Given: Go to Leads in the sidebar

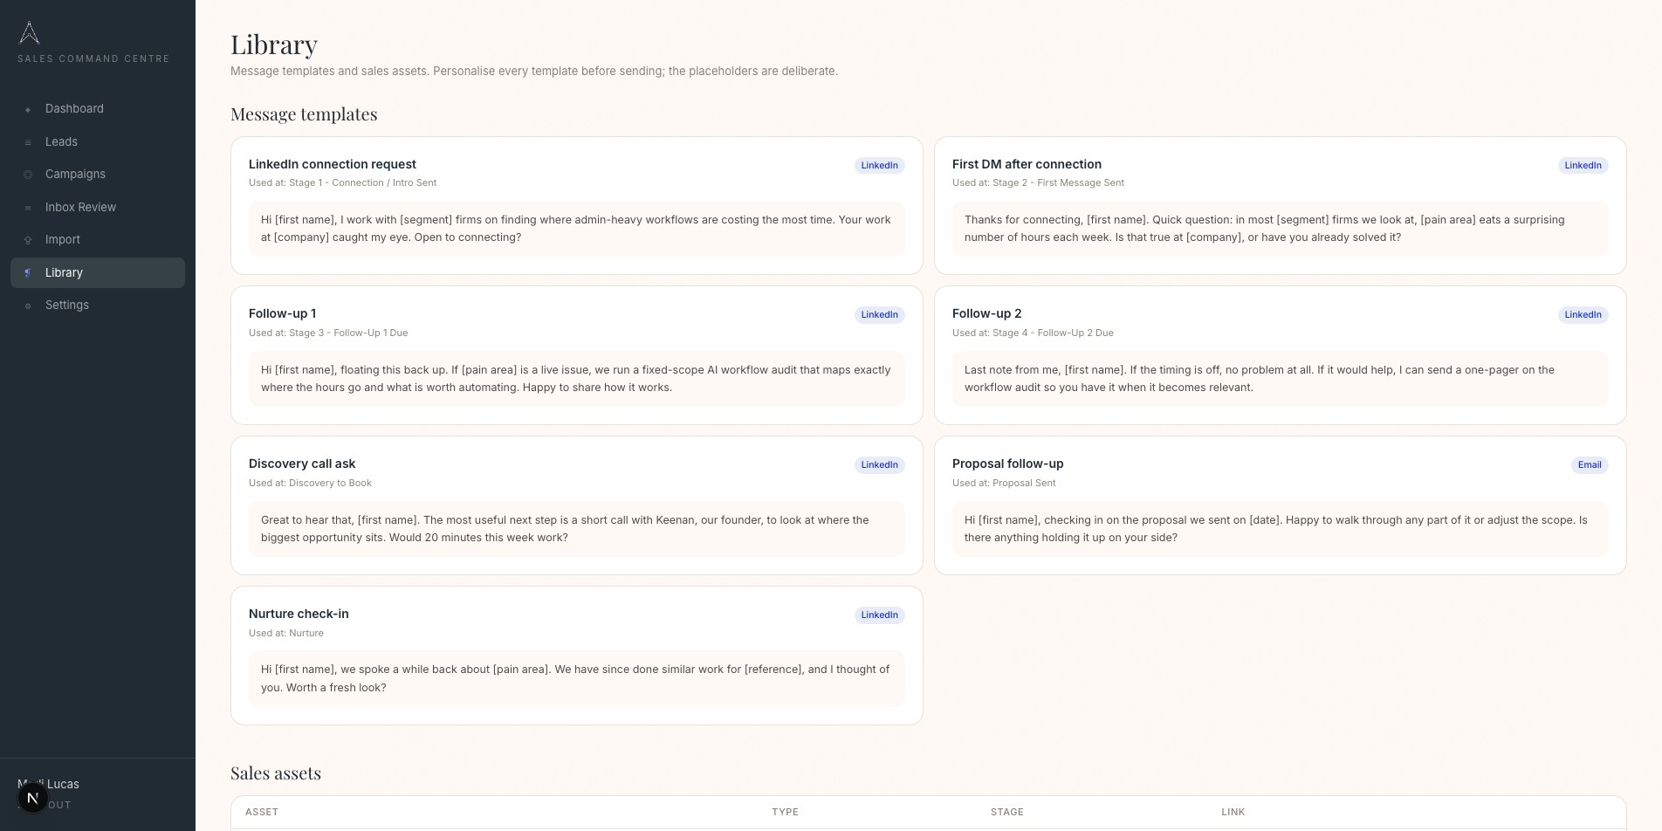Looking at the screenshot, I should (98, 141).
